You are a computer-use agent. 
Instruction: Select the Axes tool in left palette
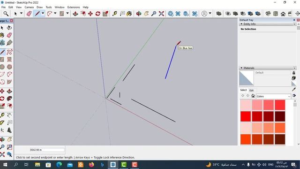click(2, 131)
